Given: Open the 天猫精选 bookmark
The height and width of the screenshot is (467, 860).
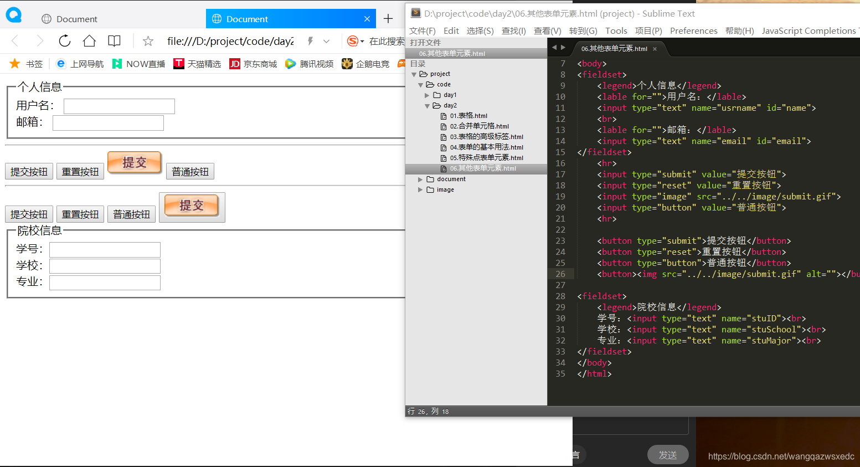Looking at the screenshot, I should (197, 64).
